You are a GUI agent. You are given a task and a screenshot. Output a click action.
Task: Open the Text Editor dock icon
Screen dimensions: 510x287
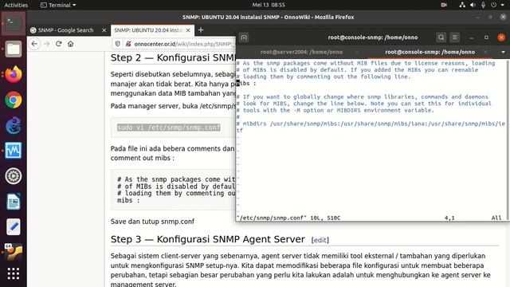point(14,226)
